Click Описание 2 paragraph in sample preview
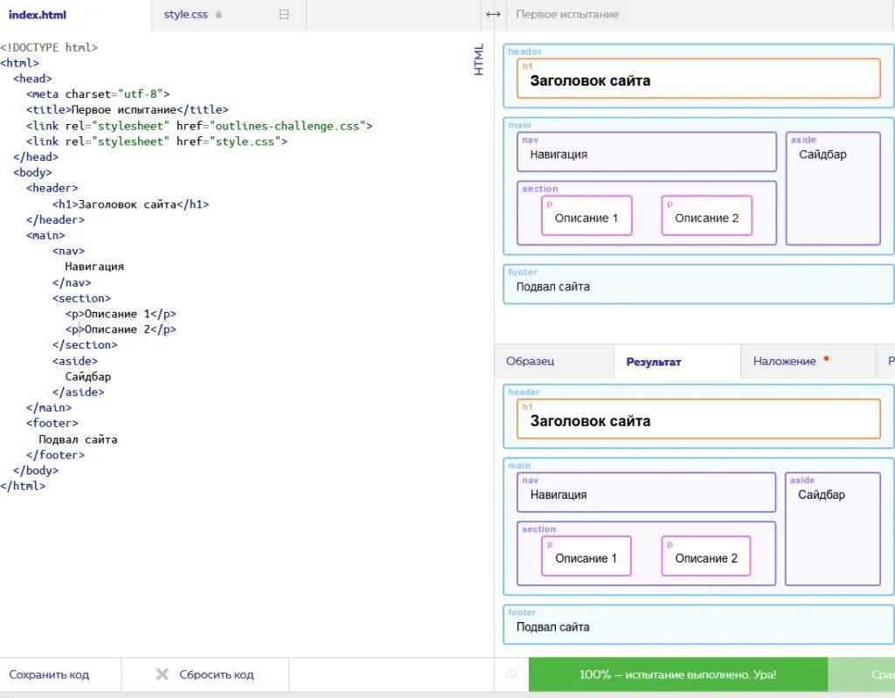The width and height of the screenshot is (895, 698). (x=706, y=216)
